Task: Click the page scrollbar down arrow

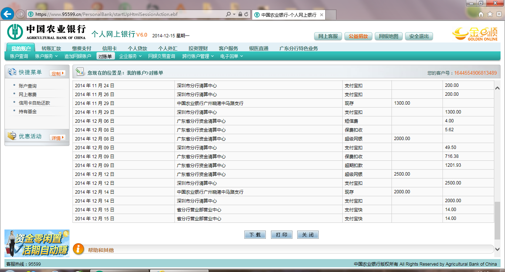Action: point(497,249)
